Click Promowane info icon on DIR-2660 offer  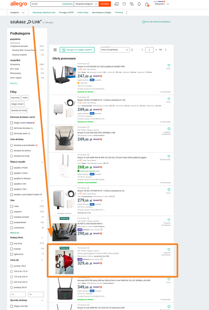point(88,127)
